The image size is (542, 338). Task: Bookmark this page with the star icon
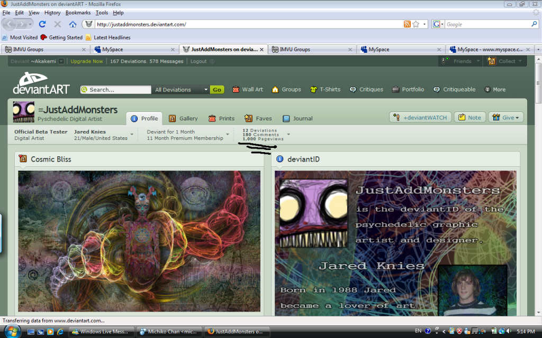(416, 24)
